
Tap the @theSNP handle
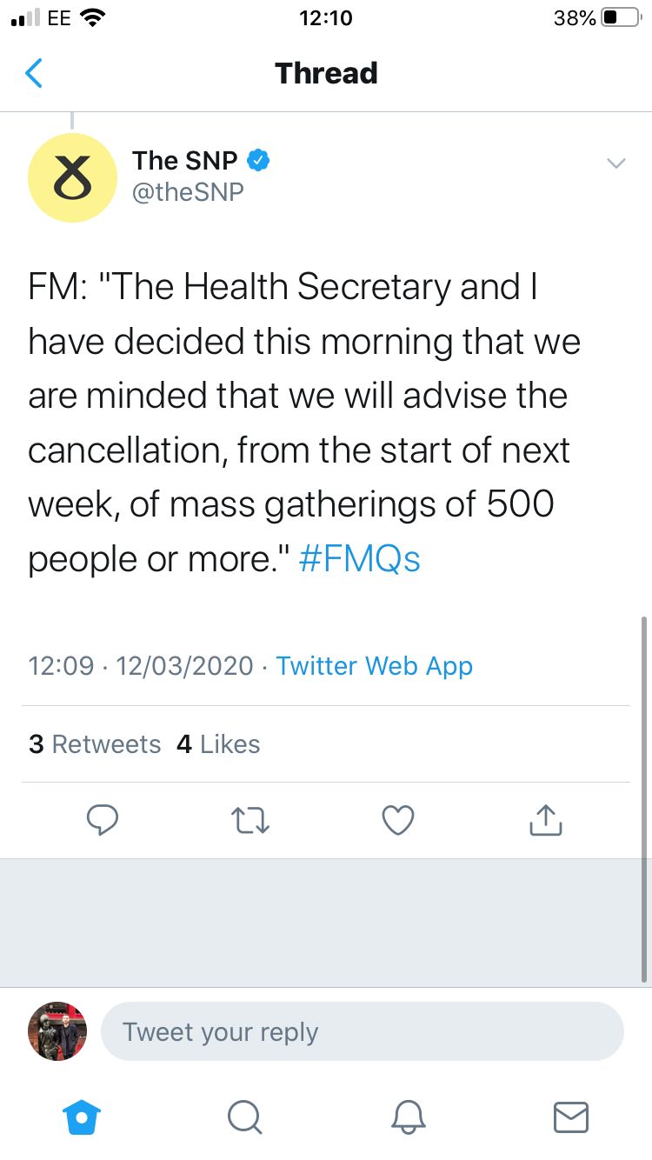click(x=188, y=192)
